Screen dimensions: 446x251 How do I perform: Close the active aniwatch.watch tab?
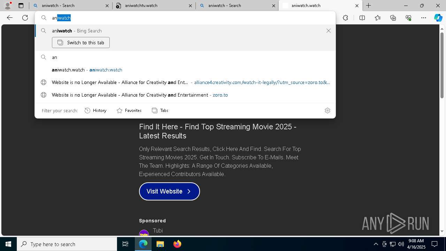[x=357, y=6]
